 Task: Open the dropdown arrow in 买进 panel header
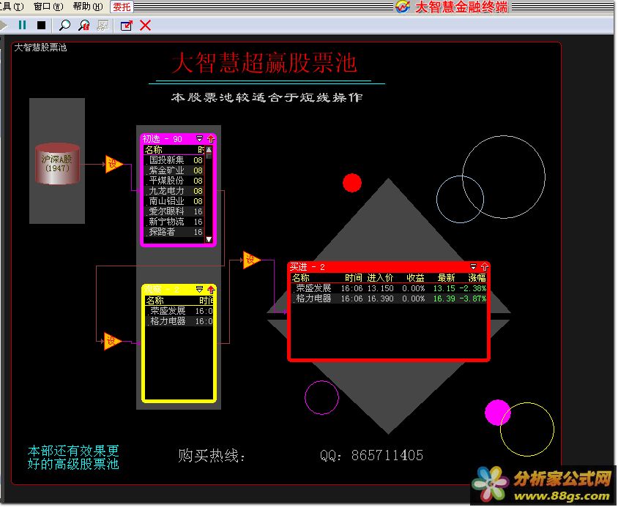click(x=473, y=267)
